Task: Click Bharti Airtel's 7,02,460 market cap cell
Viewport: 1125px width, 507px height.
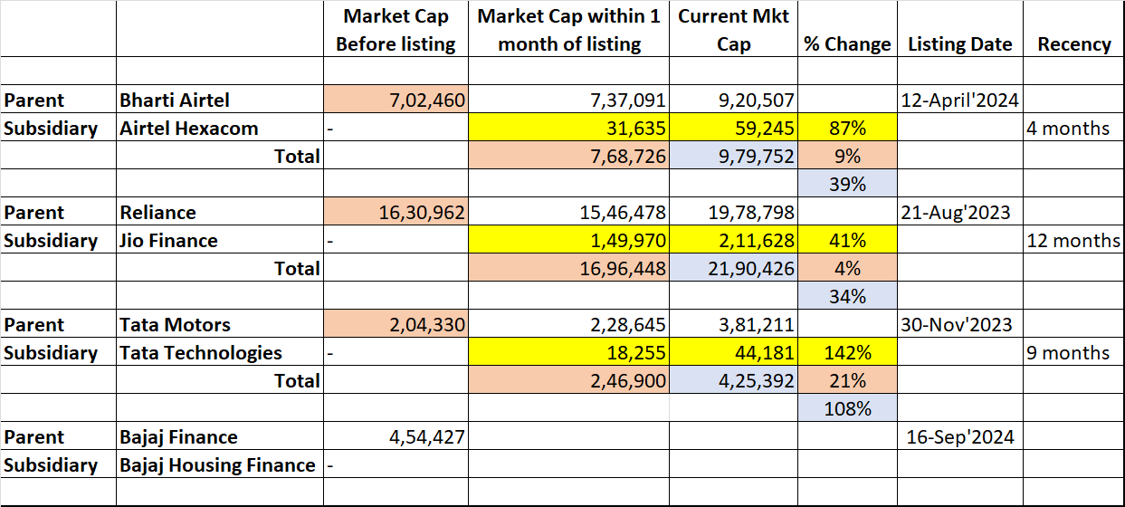Action: (x=396, y=100)
